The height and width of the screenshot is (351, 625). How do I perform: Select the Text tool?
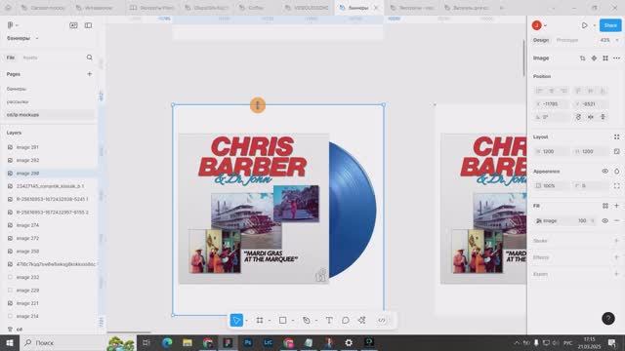(329, 321)
